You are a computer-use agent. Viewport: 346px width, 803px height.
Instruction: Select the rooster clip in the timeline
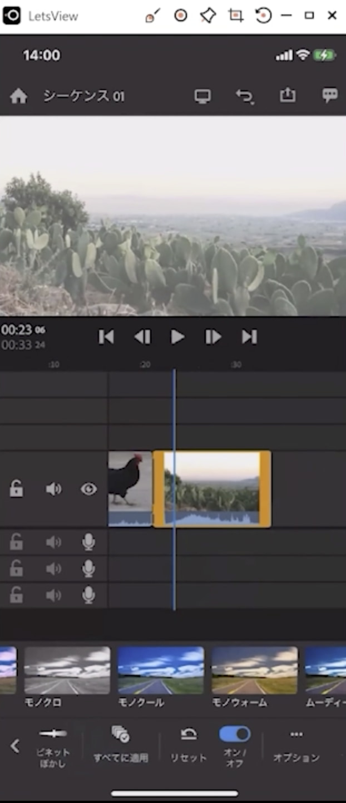[x=130, y=489]
